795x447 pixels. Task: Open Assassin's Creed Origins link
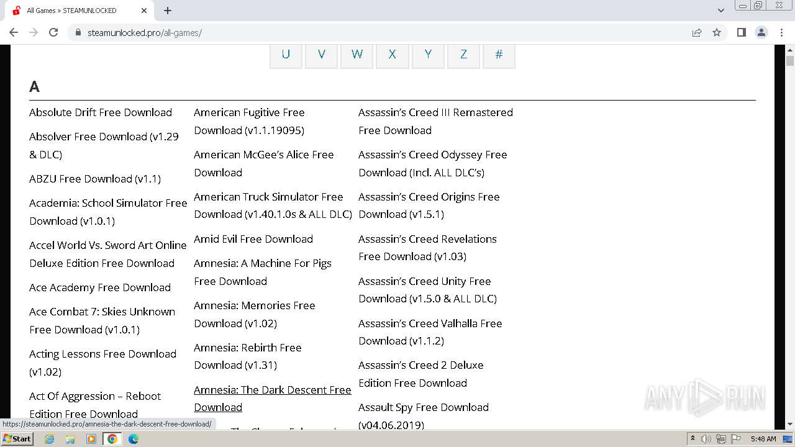pos(429,205)
